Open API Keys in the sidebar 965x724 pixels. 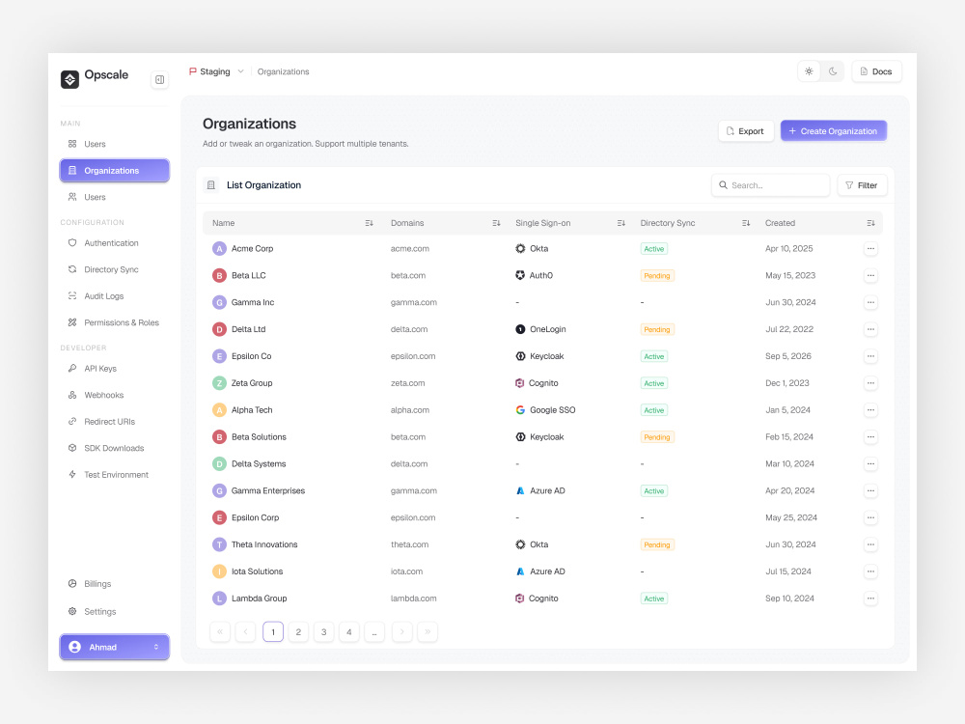(x=115, y=368)
